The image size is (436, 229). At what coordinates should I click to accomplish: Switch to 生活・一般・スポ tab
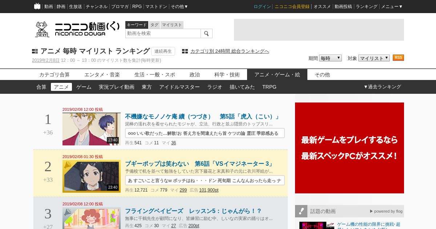point(155,75)
